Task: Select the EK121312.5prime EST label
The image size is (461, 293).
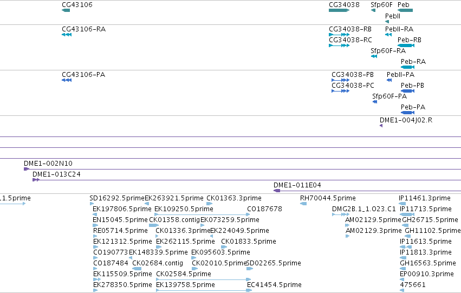Action: tap(122, 242)
